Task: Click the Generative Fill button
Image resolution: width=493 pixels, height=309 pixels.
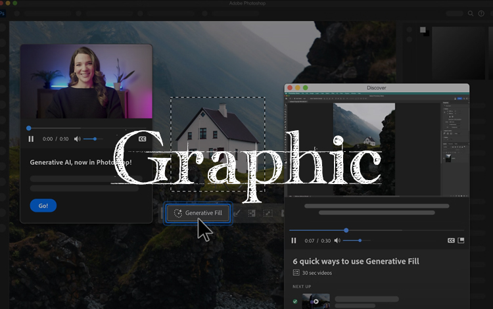Action: click(198, 213)
